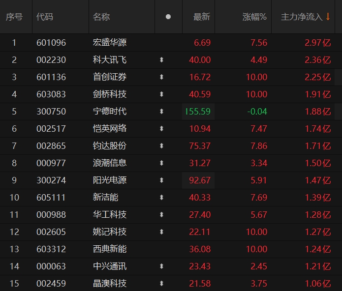Click the marker icon next to 首创证券

pyautogui.click(x=161, y=77)
